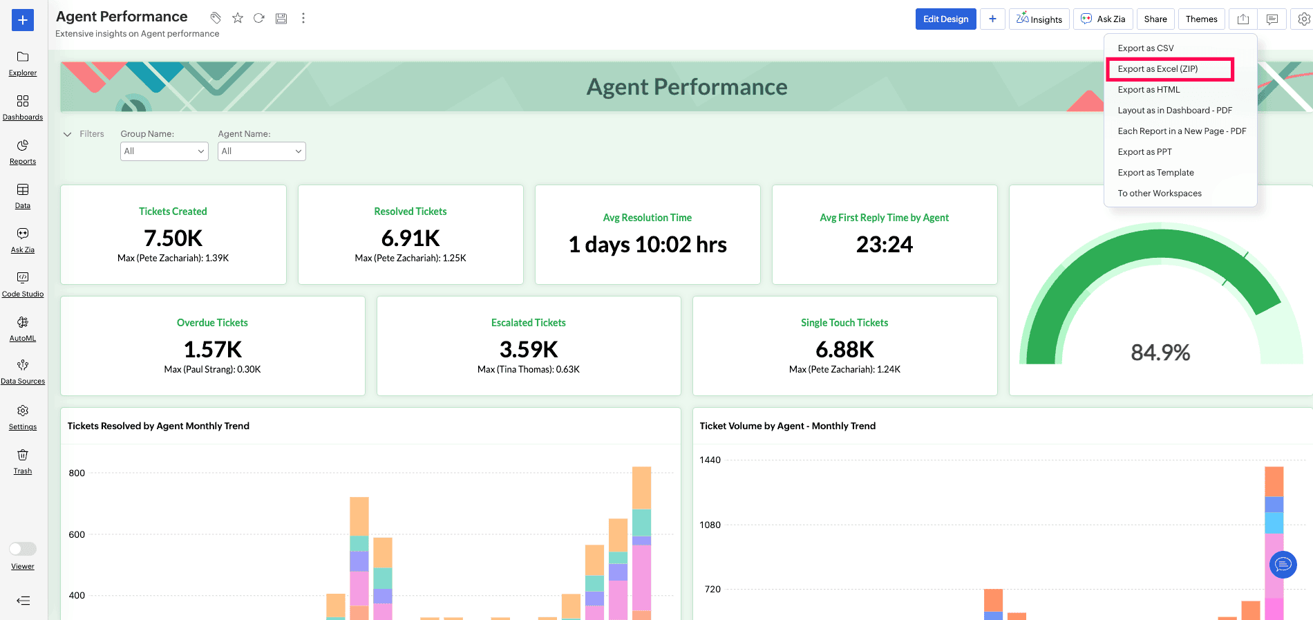Collapse the Filters section chevron
This screenshot has height=620, width=1313.
pyautogui.click(x=68, y=134)
